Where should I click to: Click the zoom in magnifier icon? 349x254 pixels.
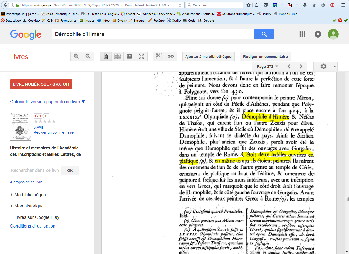click(x=76, y=56)
